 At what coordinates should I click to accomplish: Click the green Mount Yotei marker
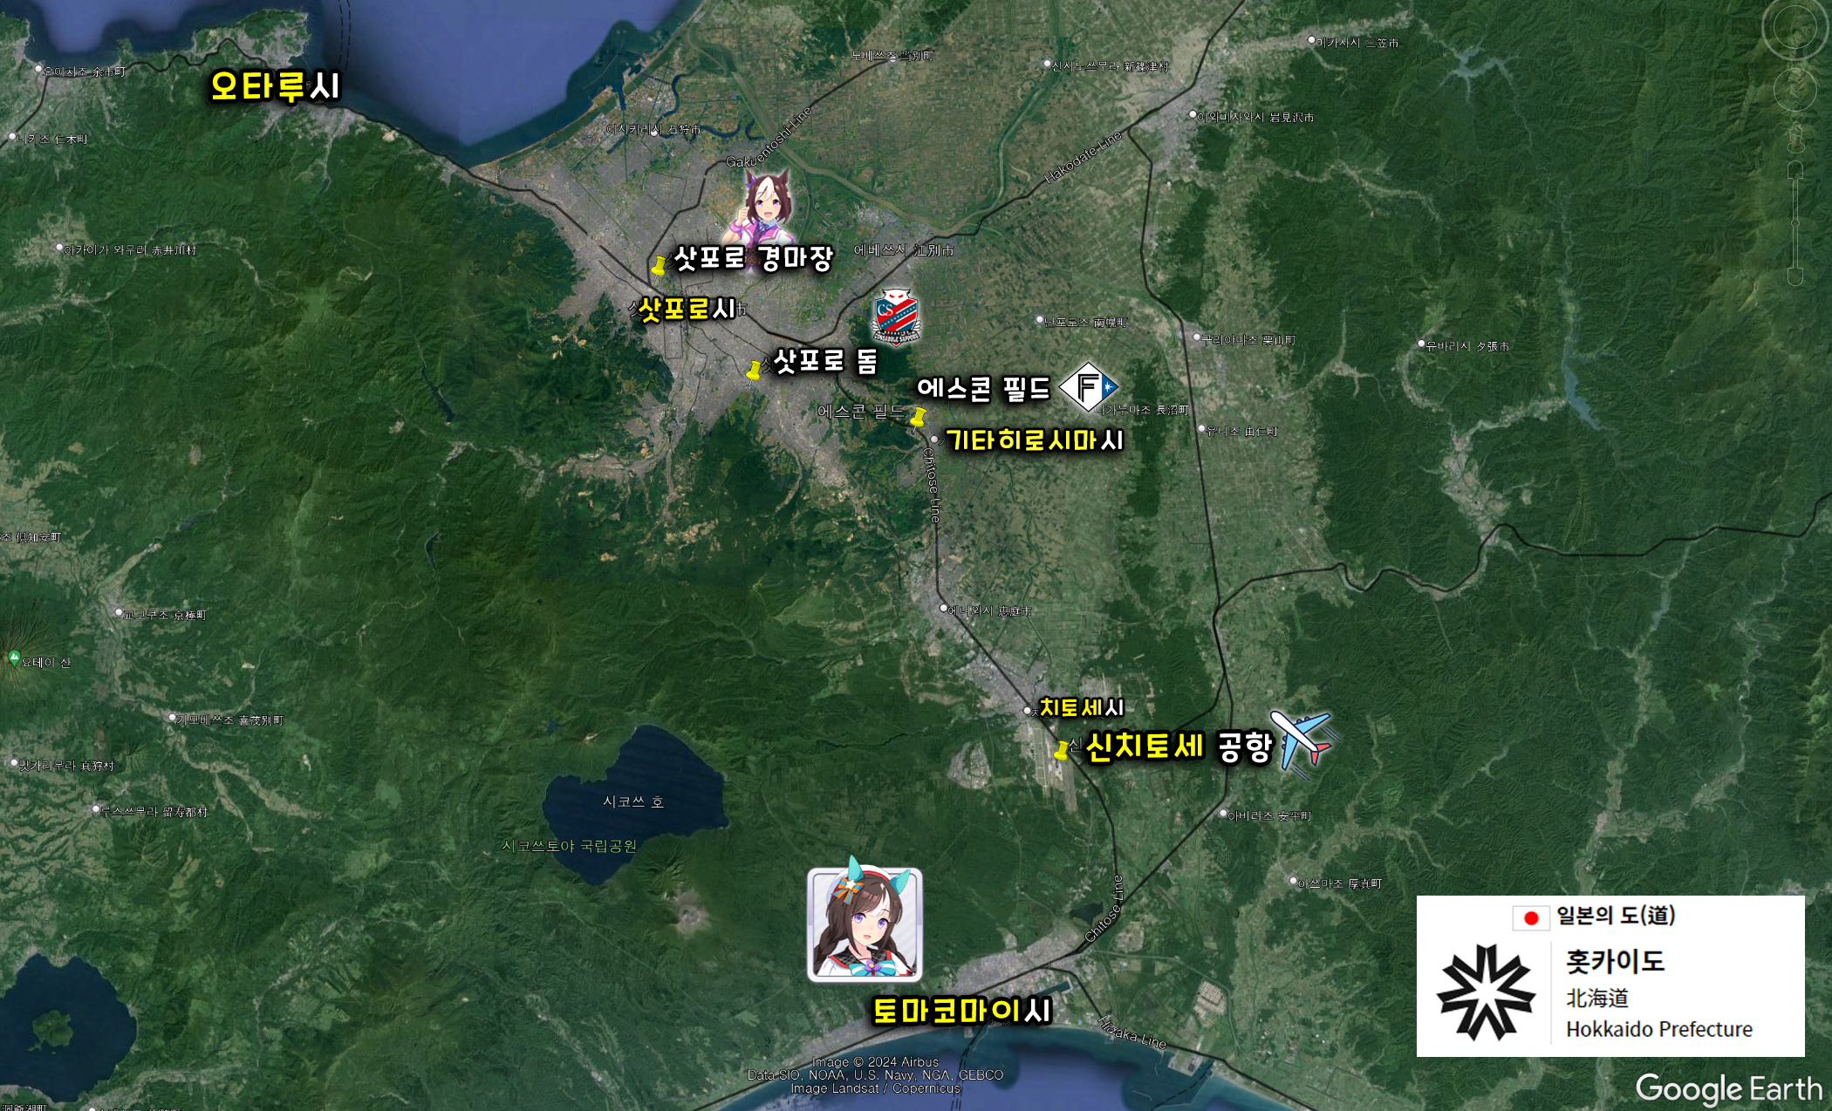click(13, 658)
